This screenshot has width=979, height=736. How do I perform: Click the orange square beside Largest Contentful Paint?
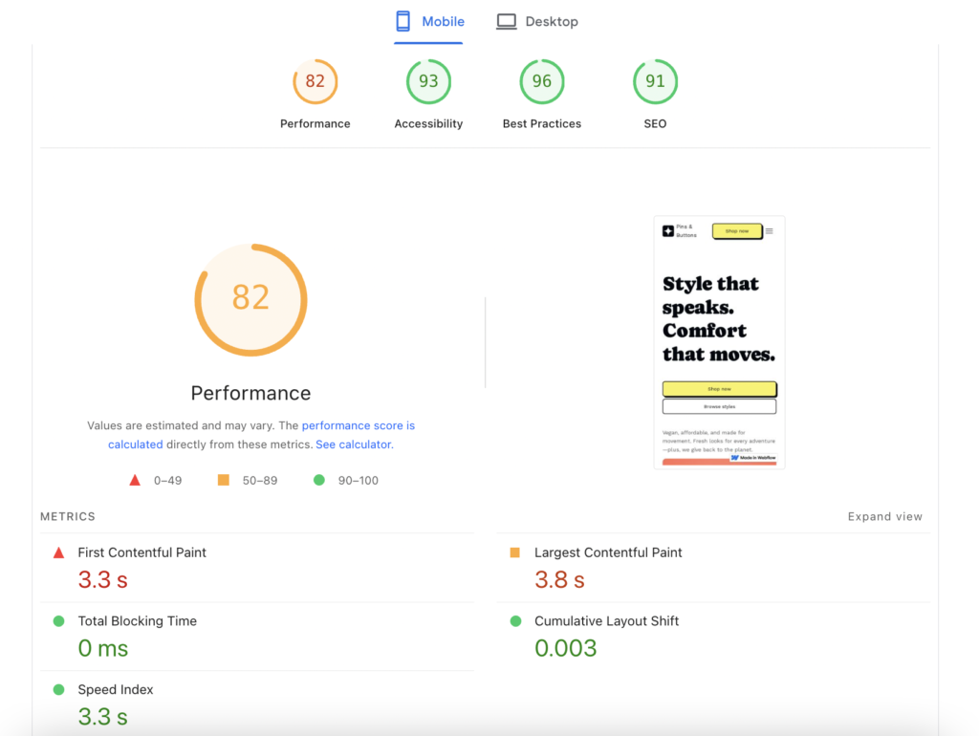coord(515,552)
